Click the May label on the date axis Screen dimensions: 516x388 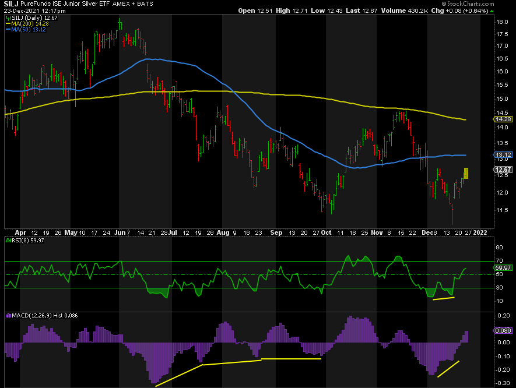[x=71, y=233]
